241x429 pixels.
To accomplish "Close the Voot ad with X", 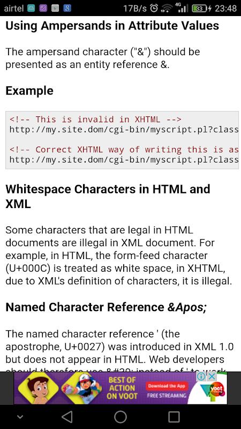I will coord(212,377).
